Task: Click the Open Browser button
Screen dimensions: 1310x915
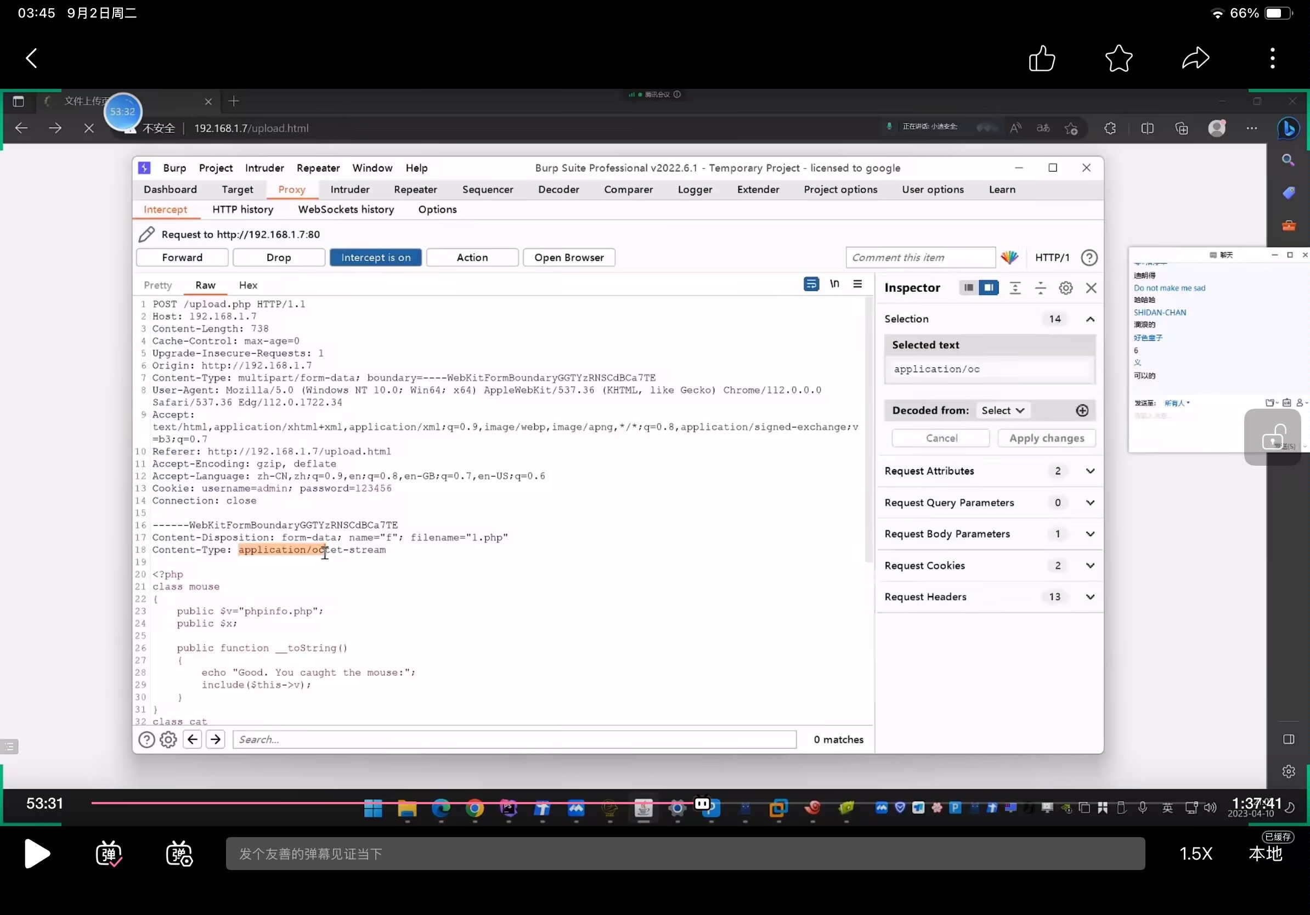Action: tap(569, 257)
